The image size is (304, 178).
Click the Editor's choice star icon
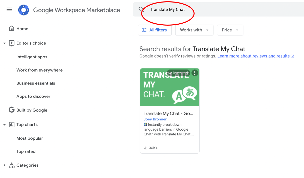coord(12,43)
